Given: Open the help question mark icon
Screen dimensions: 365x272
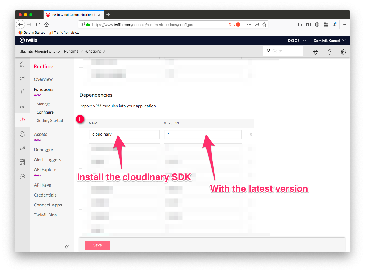Looking at the screenshot, I should [330, 52].
